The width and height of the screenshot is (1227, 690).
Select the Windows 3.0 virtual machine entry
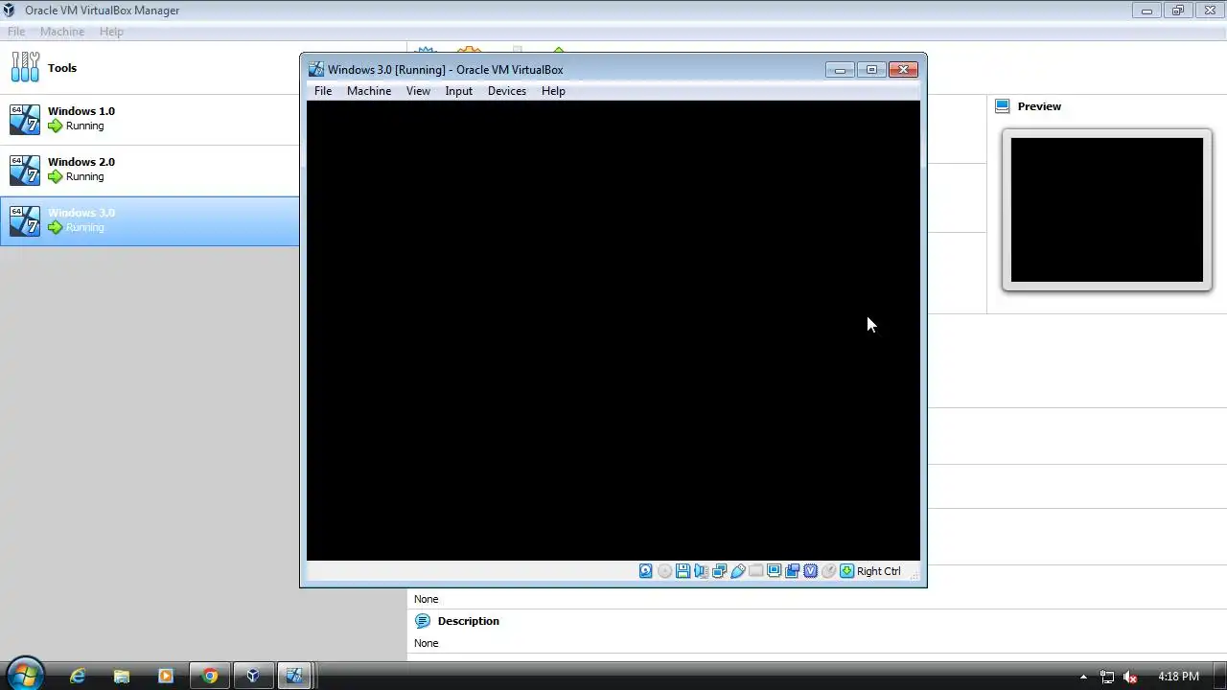coord(150,220)
